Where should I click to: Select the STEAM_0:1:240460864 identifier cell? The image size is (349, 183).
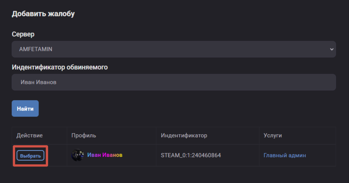(191, 155)
